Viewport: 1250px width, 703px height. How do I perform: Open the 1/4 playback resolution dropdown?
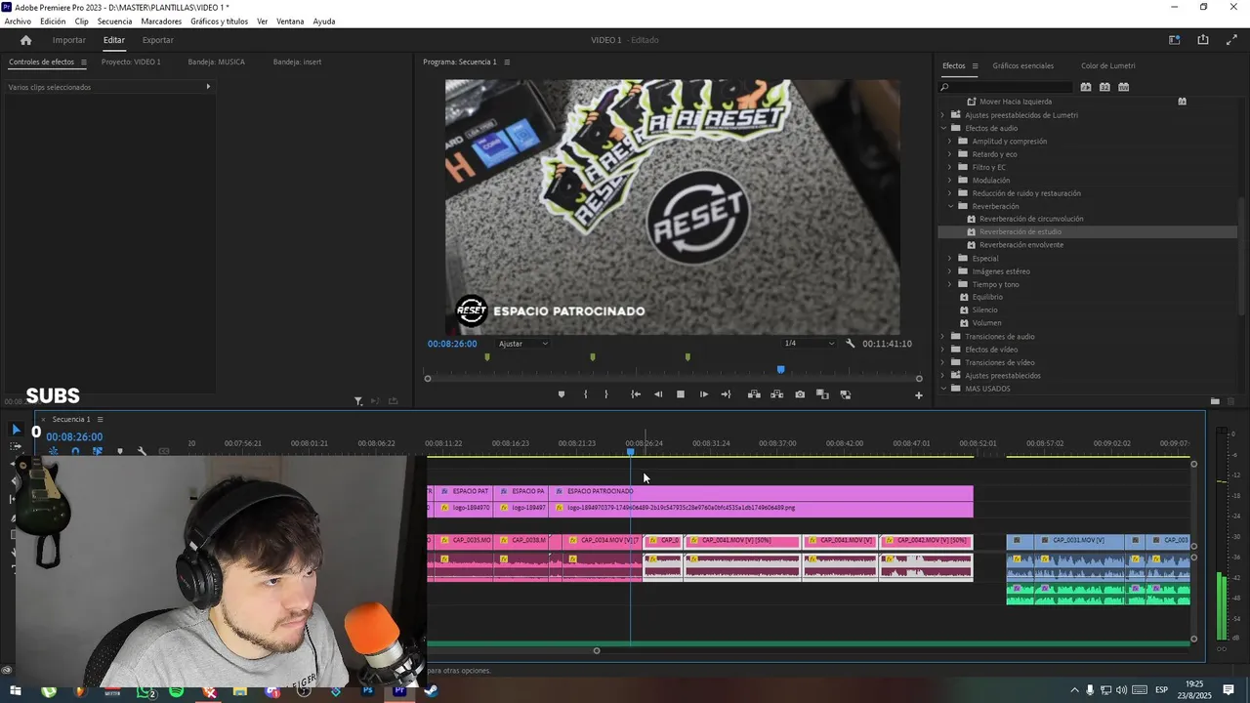click(810, 344)
